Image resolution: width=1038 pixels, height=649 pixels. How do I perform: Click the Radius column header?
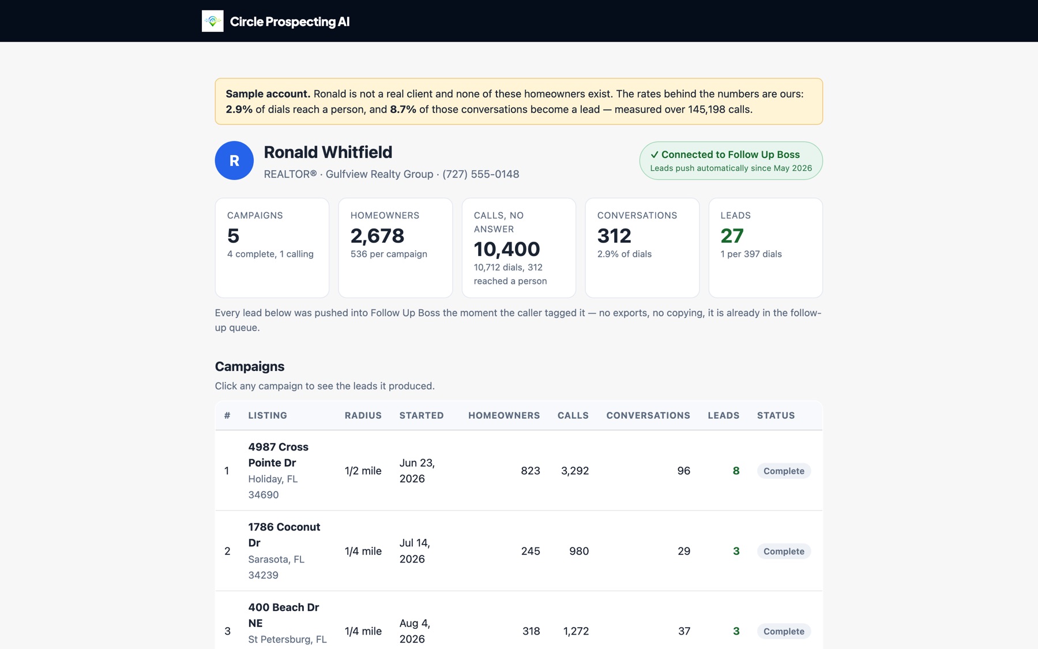click(x=363, y=415)
